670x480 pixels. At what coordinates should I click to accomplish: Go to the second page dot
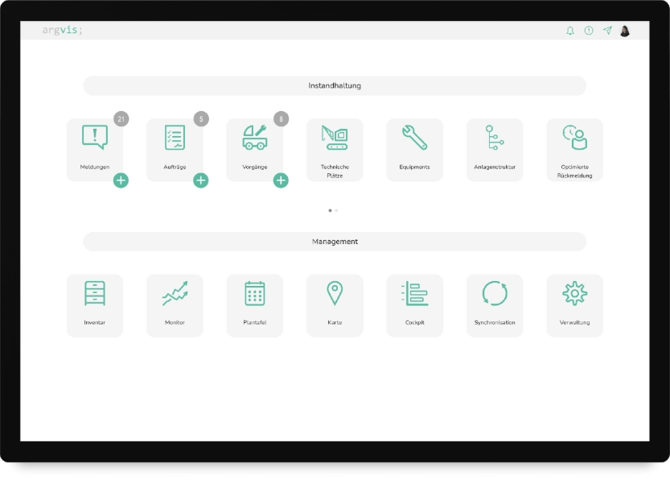336,210
